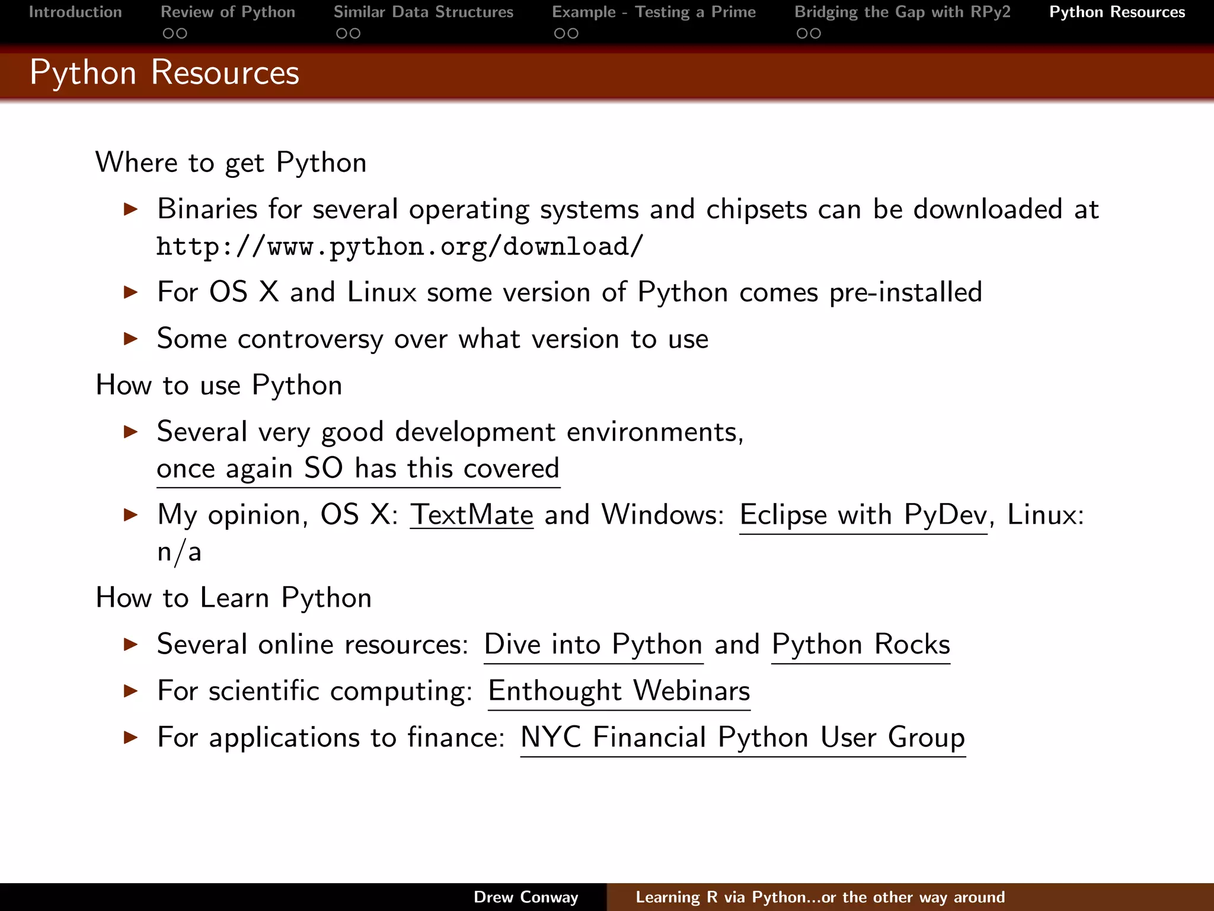Follow the 'once again SO has this covered' link

pos(358,469)
